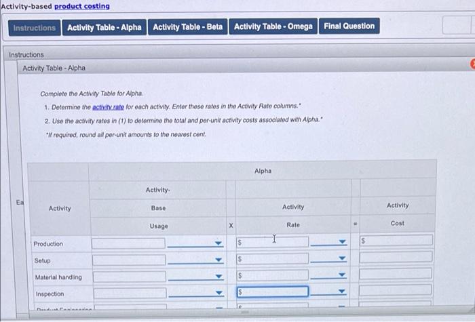Click Material handling activity rate input
This screenshot has width=475, height=322.
pos(272,275)
